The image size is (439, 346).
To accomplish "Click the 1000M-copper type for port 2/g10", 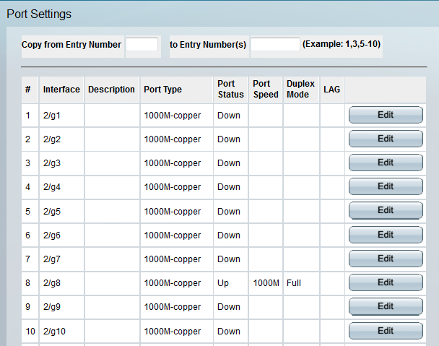I will (172, 332).
